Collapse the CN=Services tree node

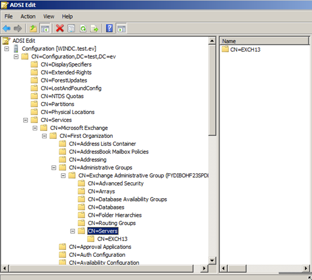(x=25, y=120)
